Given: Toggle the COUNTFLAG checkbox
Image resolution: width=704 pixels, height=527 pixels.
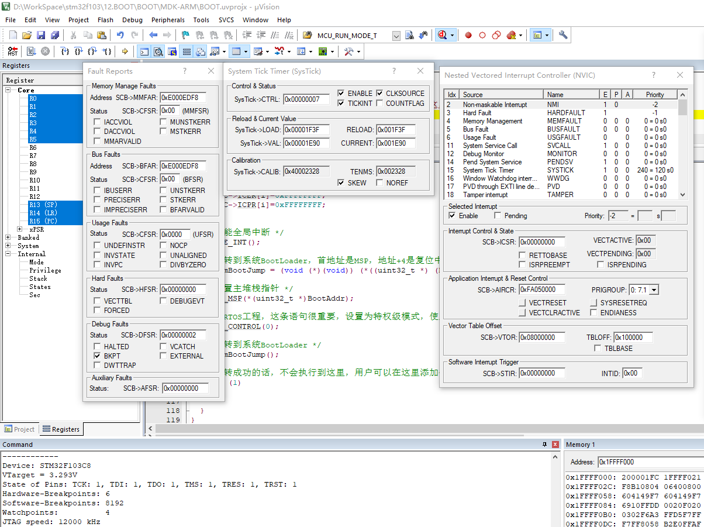Looking at the screenshot, I should (380, 103).
